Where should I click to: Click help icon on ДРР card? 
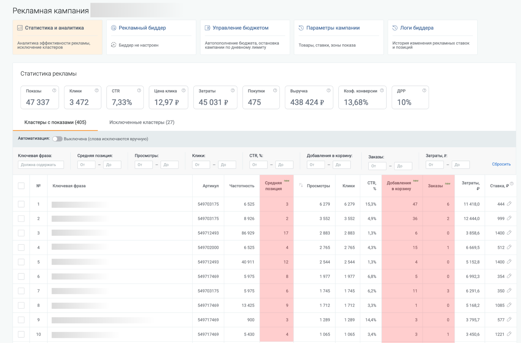coord(424,91)
